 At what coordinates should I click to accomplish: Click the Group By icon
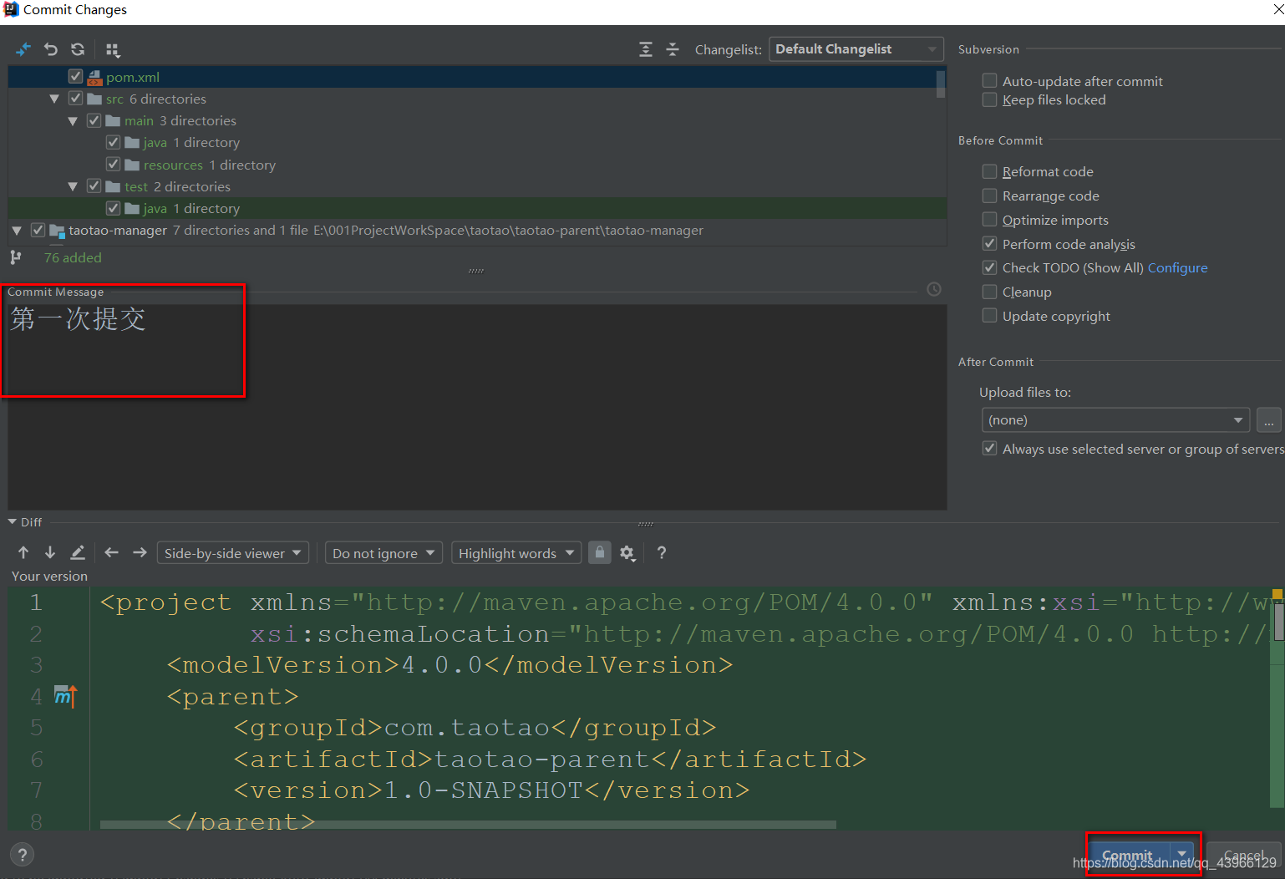[x=113, y=50]
